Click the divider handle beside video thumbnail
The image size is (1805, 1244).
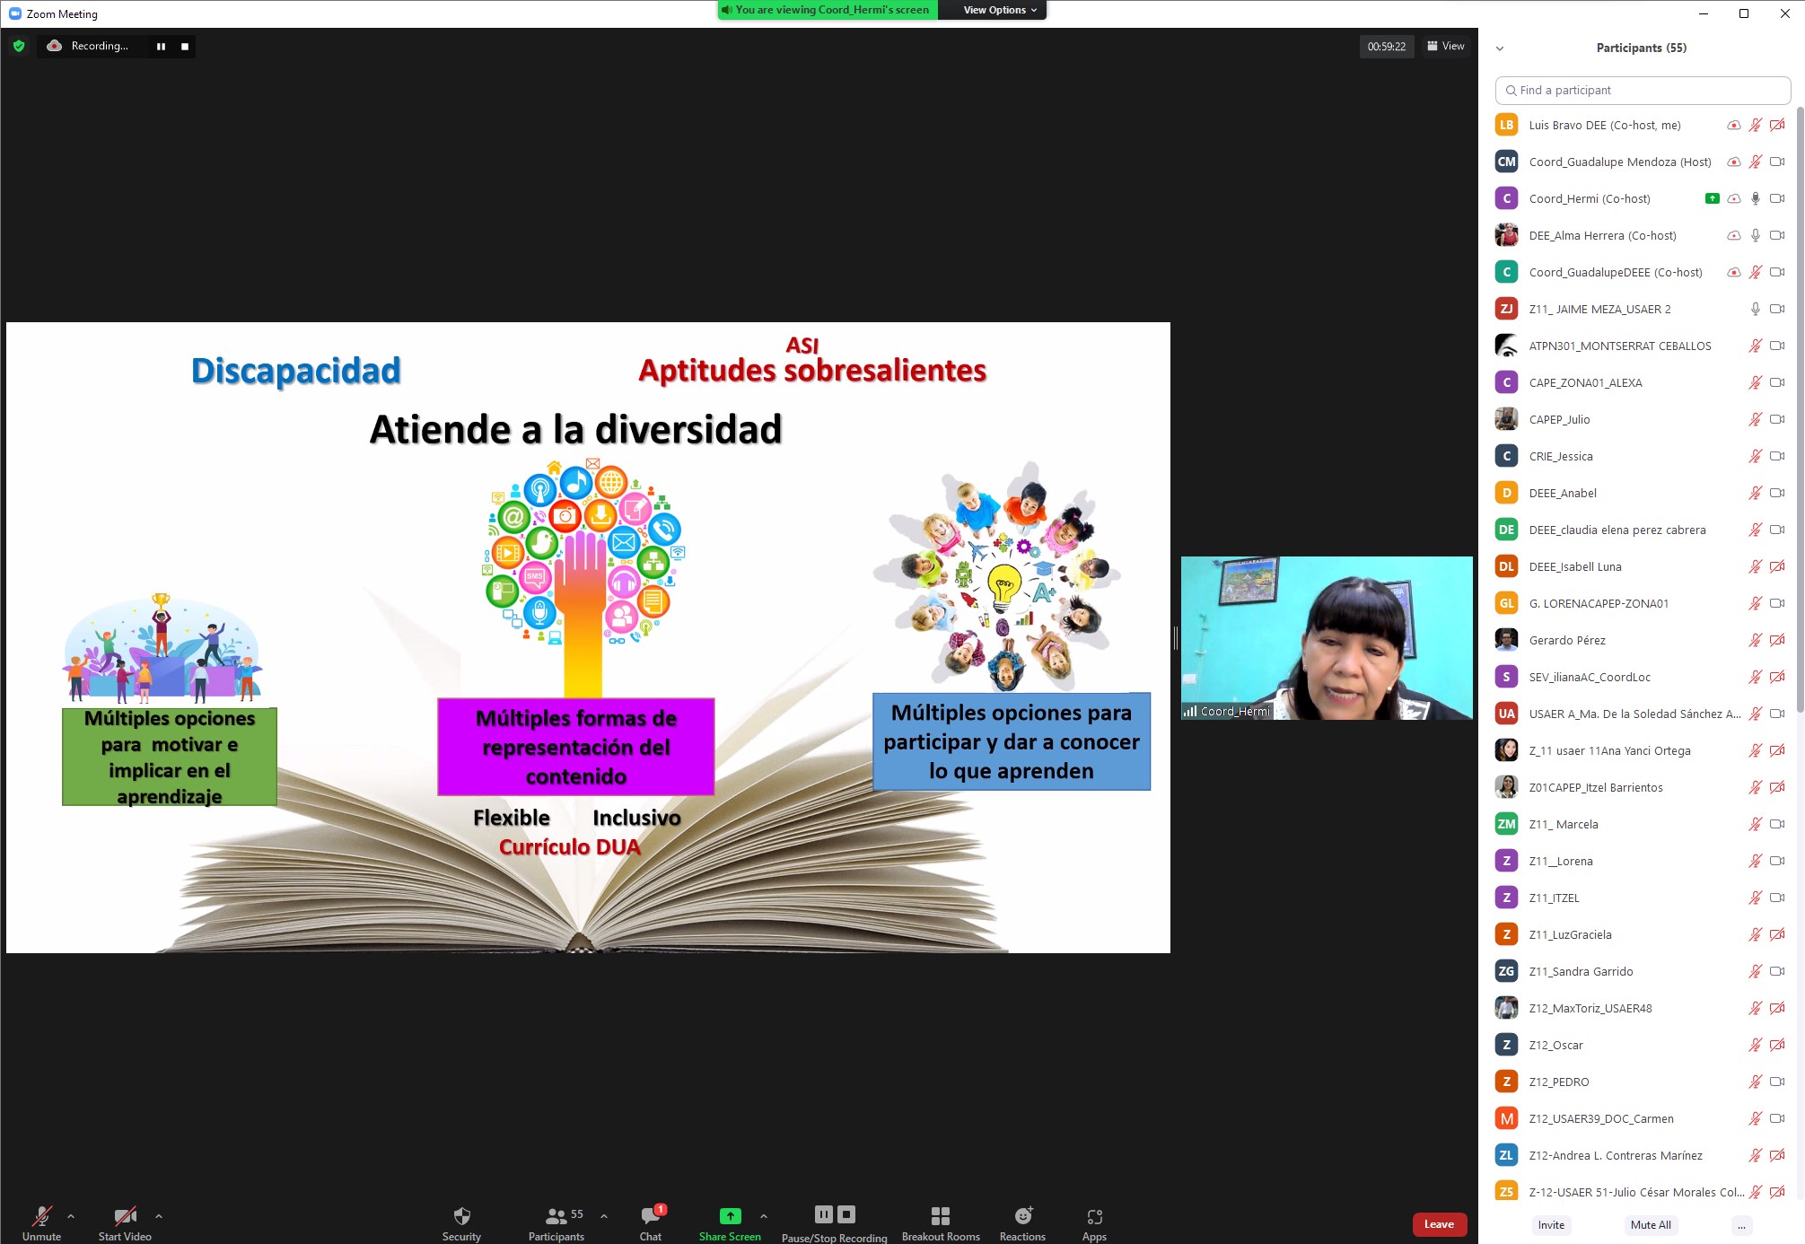(1175, 637)
